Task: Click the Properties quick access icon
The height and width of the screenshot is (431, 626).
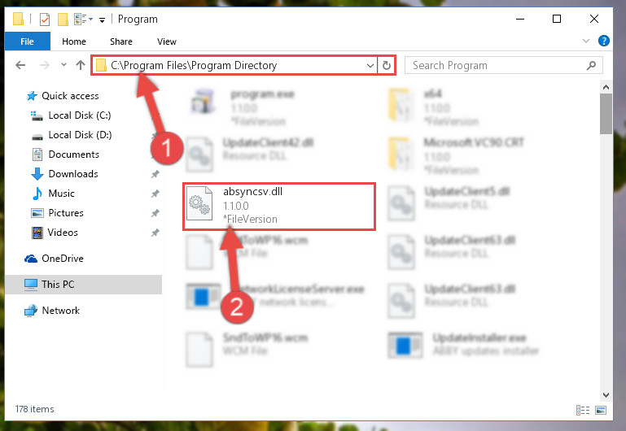Action: [x=44, y=19]
